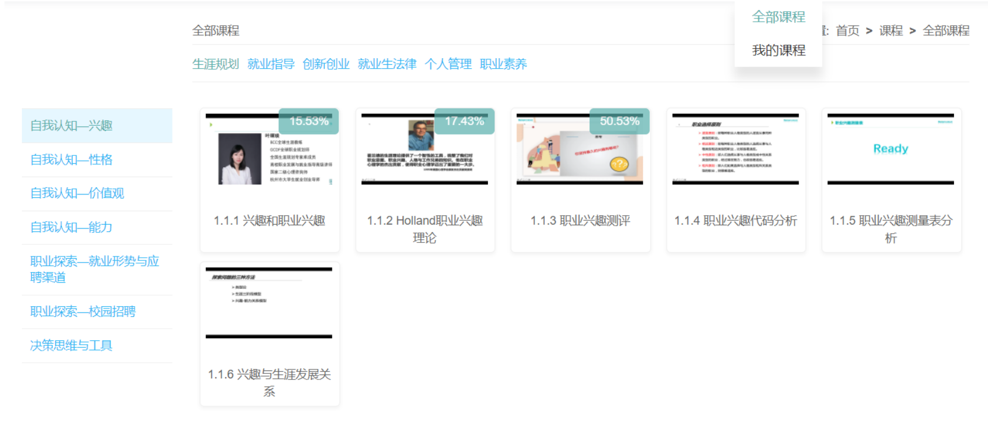Select 全部课程 in the dropdown menu
The image size is (988, 437).
(x=778, y=17)
